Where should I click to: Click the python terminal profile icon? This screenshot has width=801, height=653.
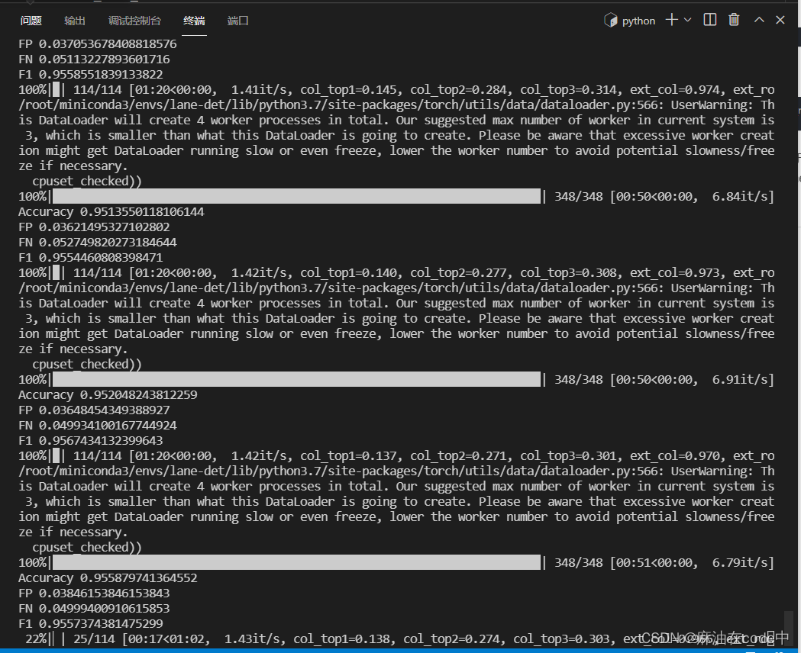coord(610,21)
